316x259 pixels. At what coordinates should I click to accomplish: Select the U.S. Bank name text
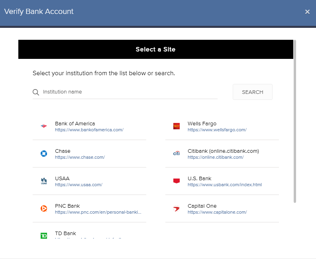click(200, 179)
